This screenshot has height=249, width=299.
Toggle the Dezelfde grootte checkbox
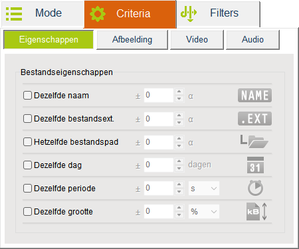click(27, 211)
